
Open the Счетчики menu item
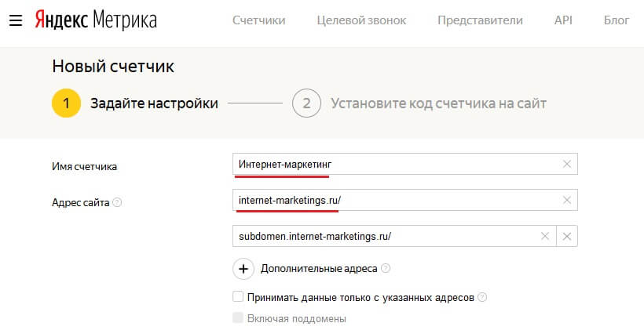(x=258, y=20)
